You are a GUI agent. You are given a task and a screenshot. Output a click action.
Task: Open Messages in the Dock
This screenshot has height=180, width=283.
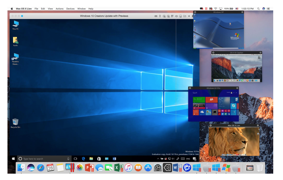click(x=99, y=168)
